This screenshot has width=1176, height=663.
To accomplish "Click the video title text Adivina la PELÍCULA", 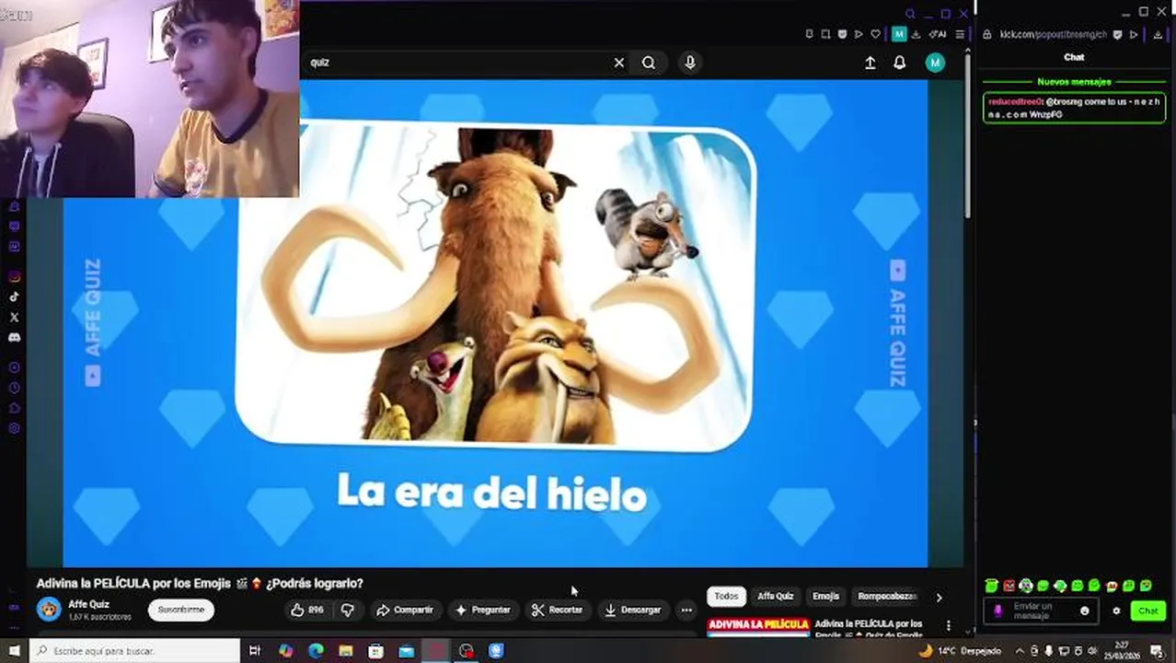I will pyautogui.click(x=200, y=583).
